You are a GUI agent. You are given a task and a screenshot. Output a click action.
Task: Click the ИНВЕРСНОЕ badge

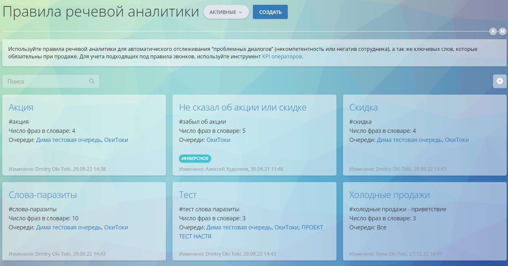(195, 158)
